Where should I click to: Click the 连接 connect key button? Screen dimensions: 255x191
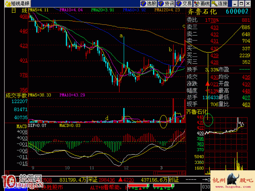(x=220, y=4)
